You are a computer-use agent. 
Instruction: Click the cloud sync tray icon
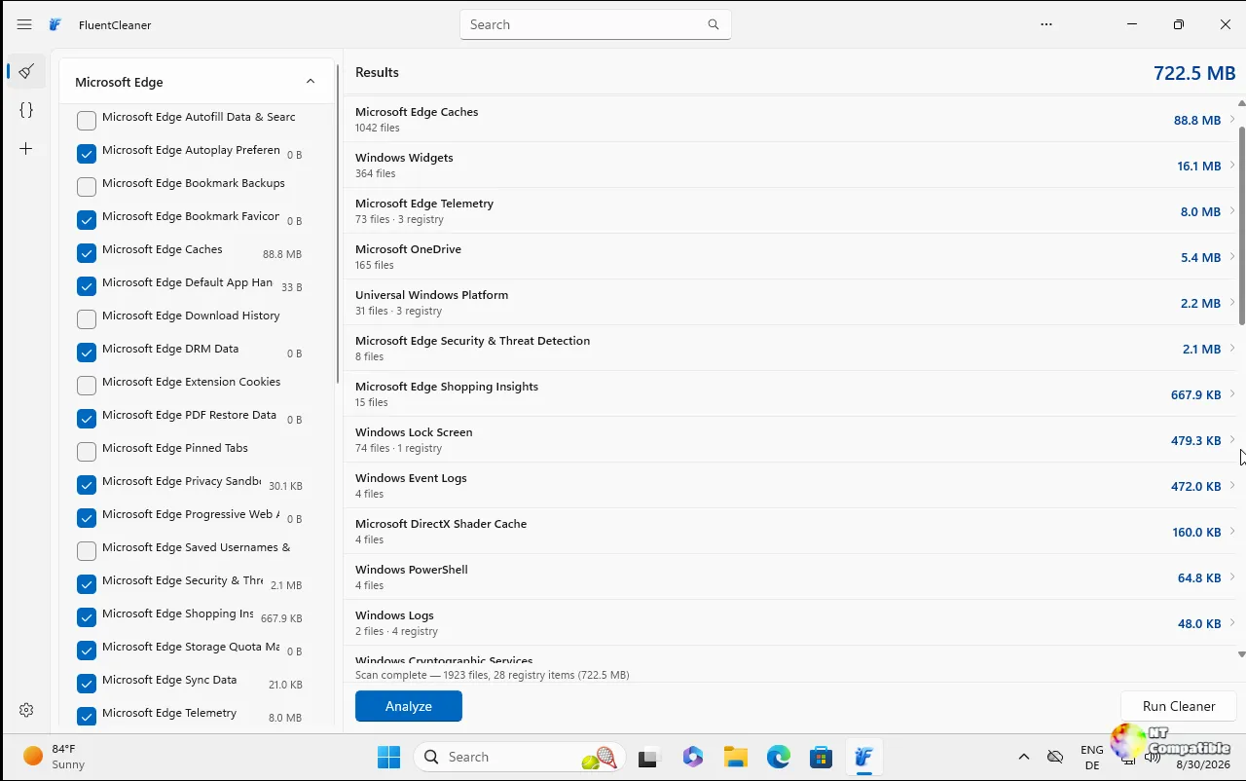click(1054, 757)
